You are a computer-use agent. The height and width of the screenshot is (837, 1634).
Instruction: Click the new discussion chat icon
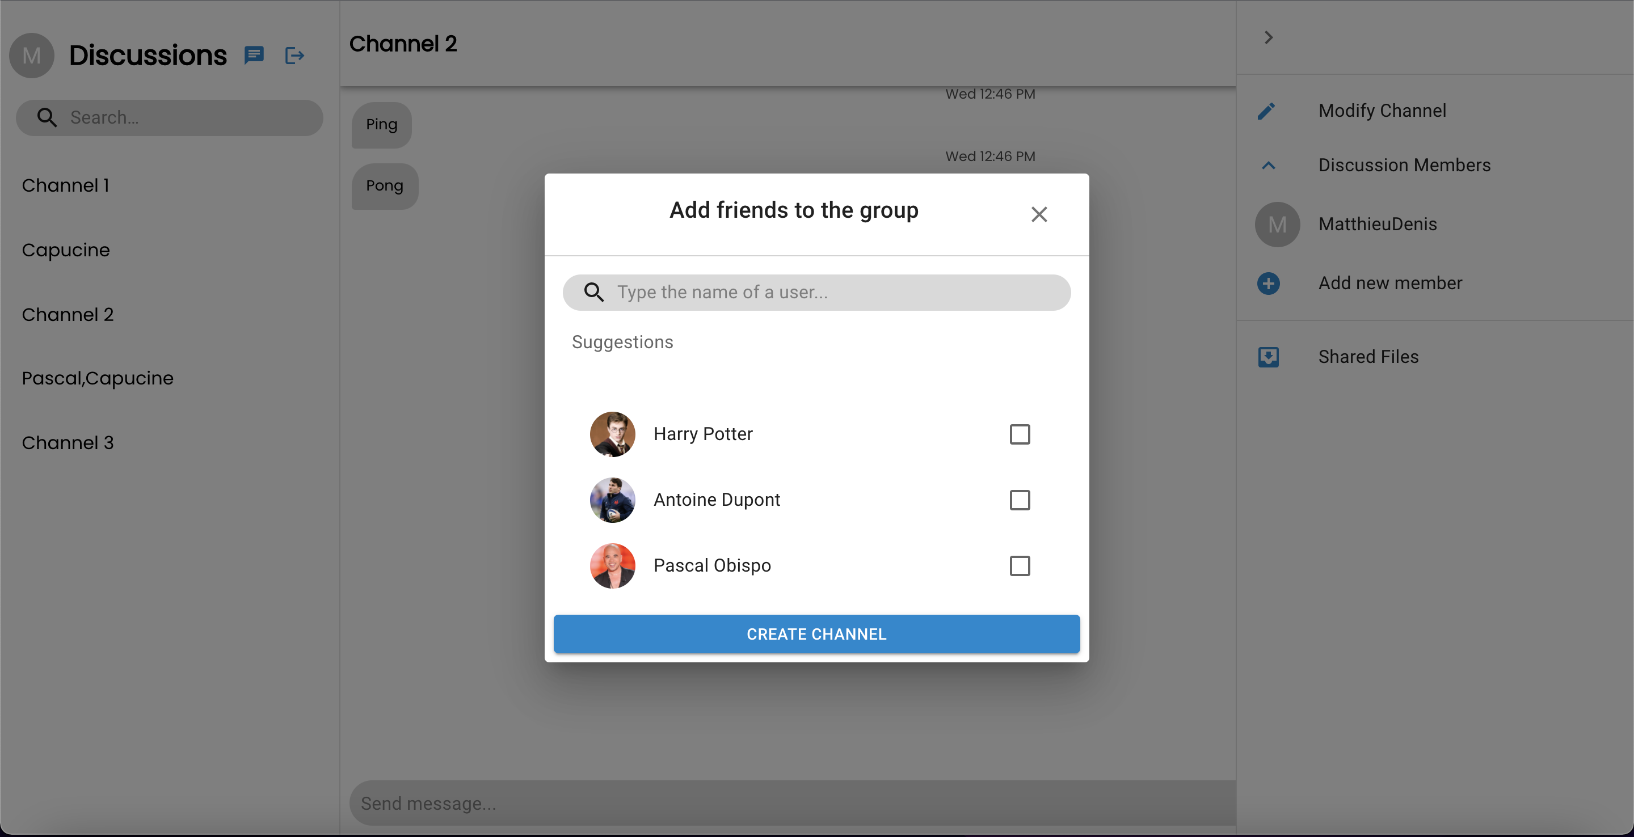coord(254,55)
